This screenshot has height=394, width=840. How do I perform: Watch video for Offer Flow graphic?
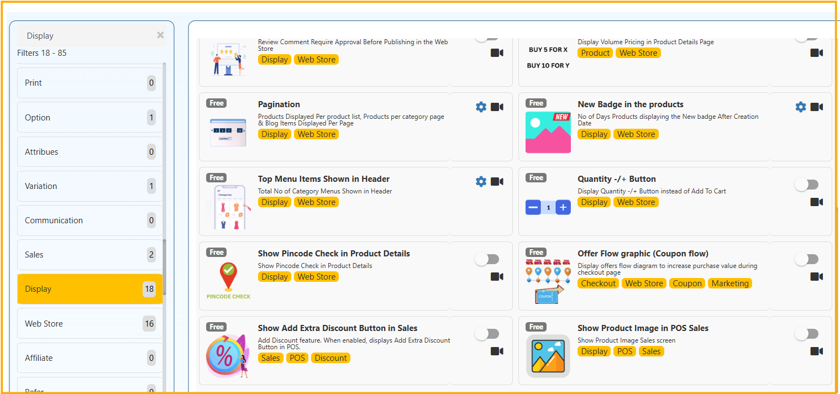816,277
